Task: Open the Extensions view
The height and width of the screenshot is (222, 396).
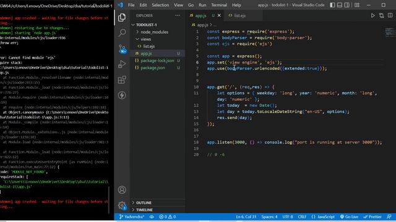Action: [x=122, y=80]
